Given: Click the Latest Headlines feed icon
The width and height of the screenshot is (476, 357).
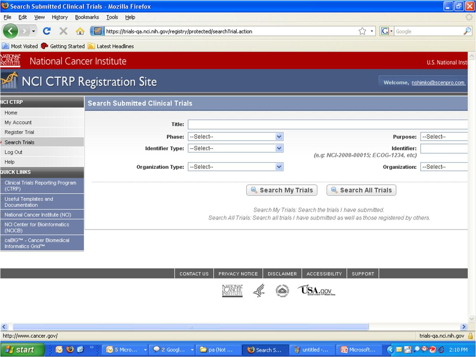Looking at the screenshot, I should [x=91, y=46].
